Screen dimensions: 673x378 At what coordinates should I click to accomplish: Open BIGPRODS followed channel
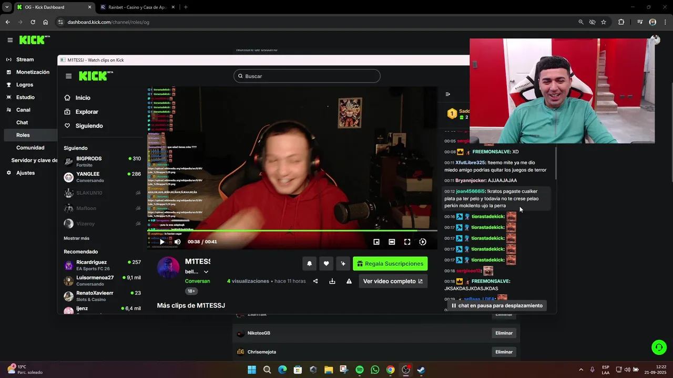(103, 162)
